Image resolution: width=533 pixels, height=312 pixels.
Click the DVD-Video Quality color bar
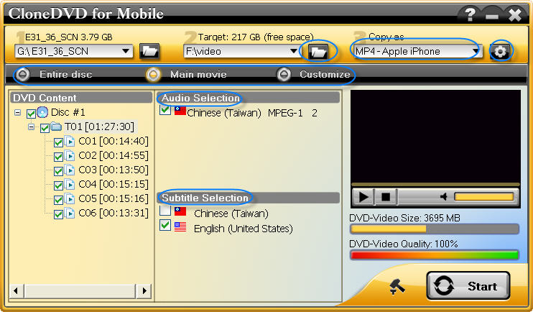(435, 255)
